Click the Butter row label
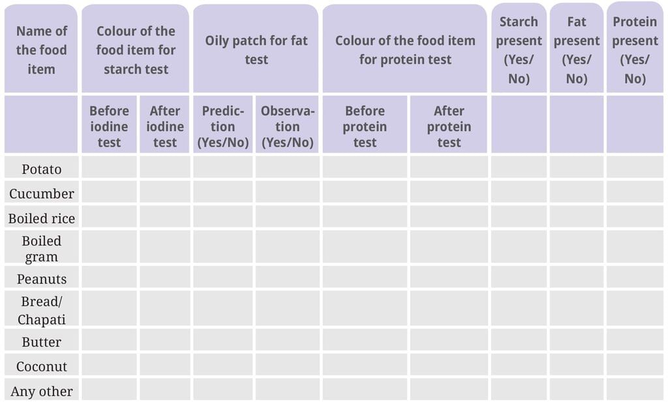 pos(41,342)
